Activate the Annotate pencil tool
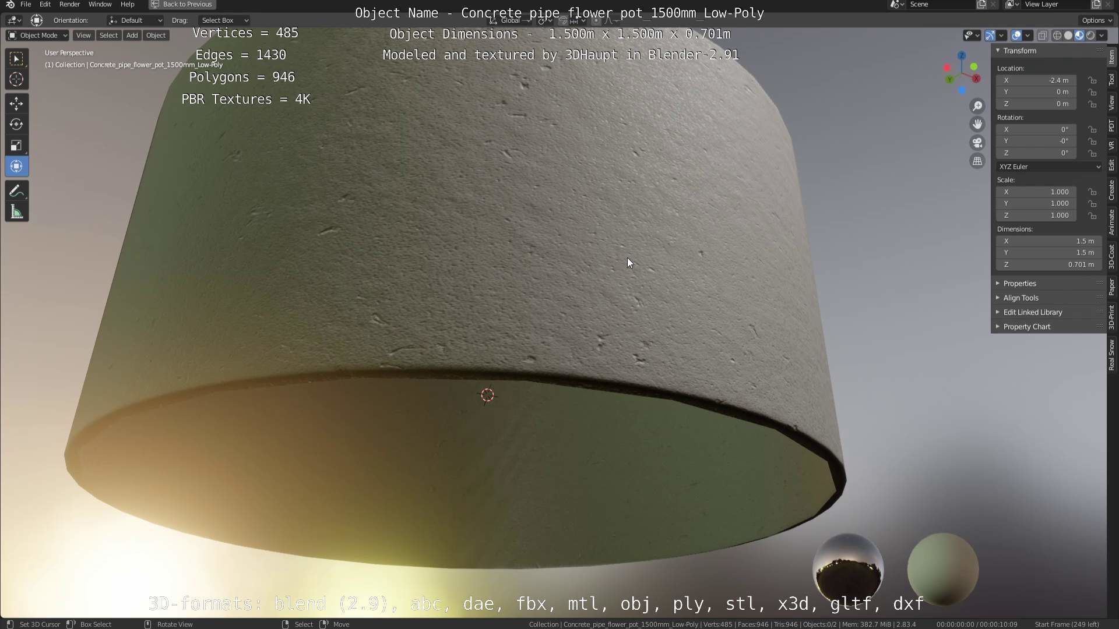Image resolution: width=1119 pixels, height=629 pixels. pos(16,191)
